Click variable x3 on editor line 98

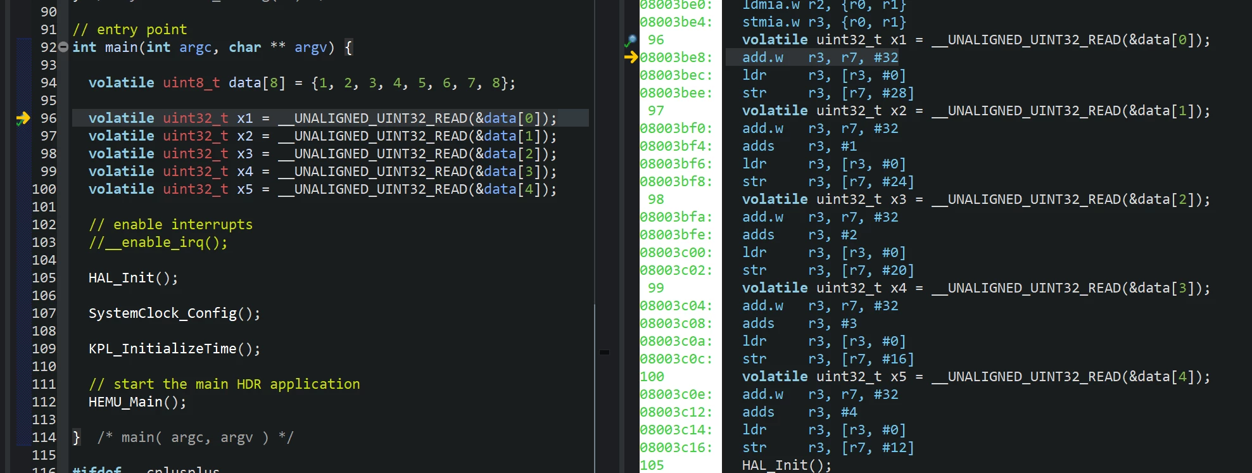[244, 154]
